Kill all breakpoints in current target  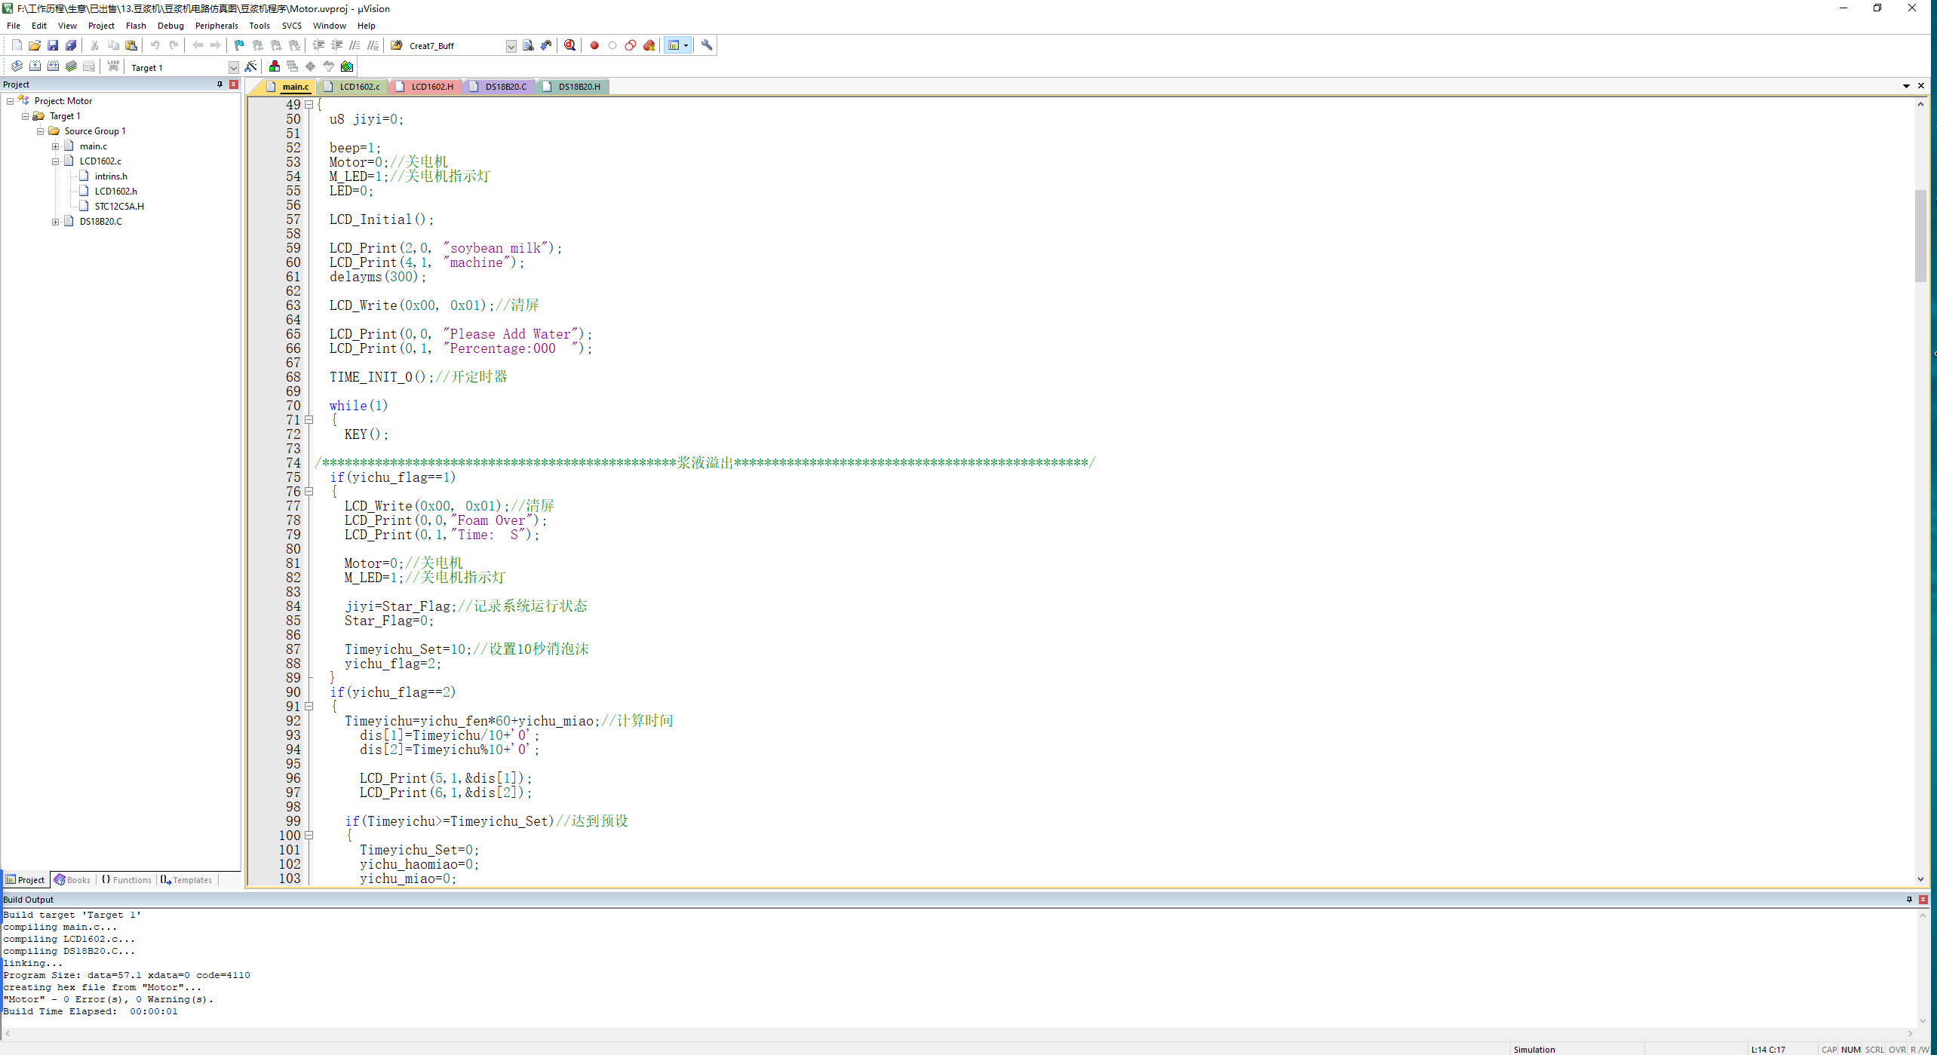(649, 45)
